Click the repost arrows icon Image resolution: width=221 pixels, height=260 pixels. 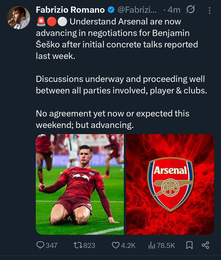(x=78, y=245)
